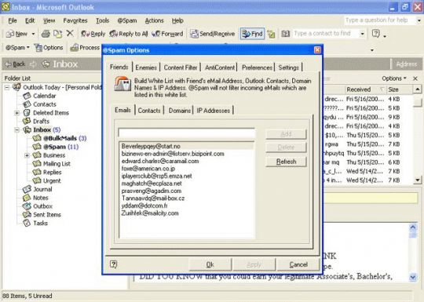Click the Forward toolbar button
This screenshot has height=302, width=424.
coord(167,34)
